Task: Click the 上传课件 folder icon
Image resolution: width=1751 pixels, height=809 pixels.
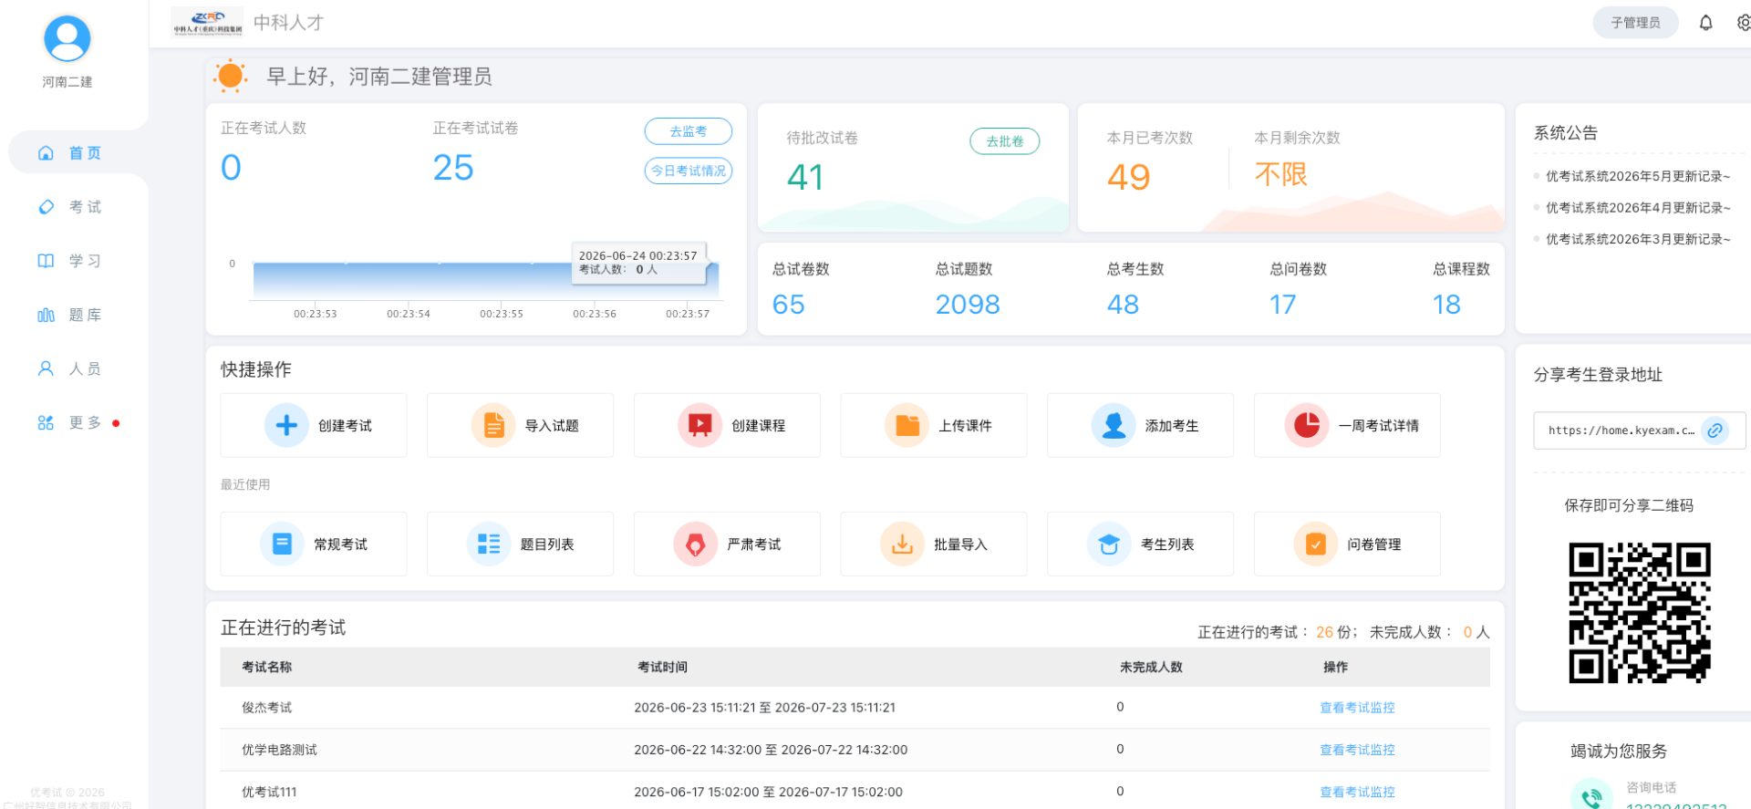Action: pos(907,425)
